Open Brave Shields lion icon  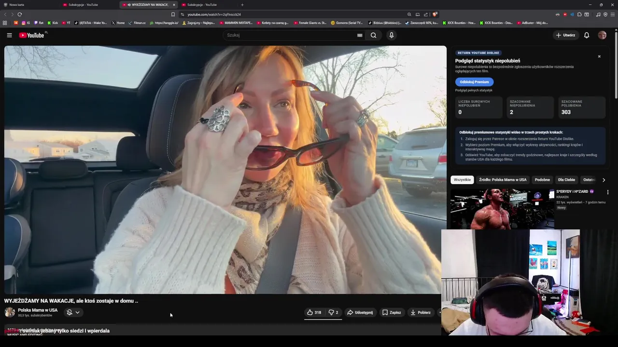(435, 14)
